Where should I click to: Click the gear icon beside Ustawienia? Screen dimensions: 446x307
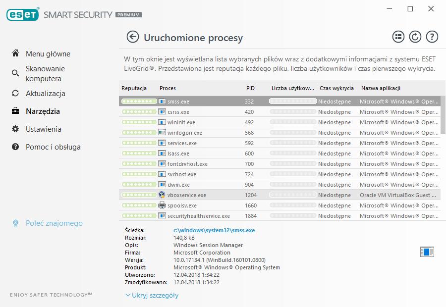pyautogui.click(x=15, y=129)
